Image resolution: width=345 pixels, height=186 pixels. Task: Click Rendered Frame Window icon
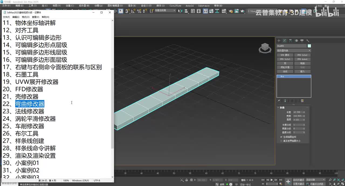[236, 11]
